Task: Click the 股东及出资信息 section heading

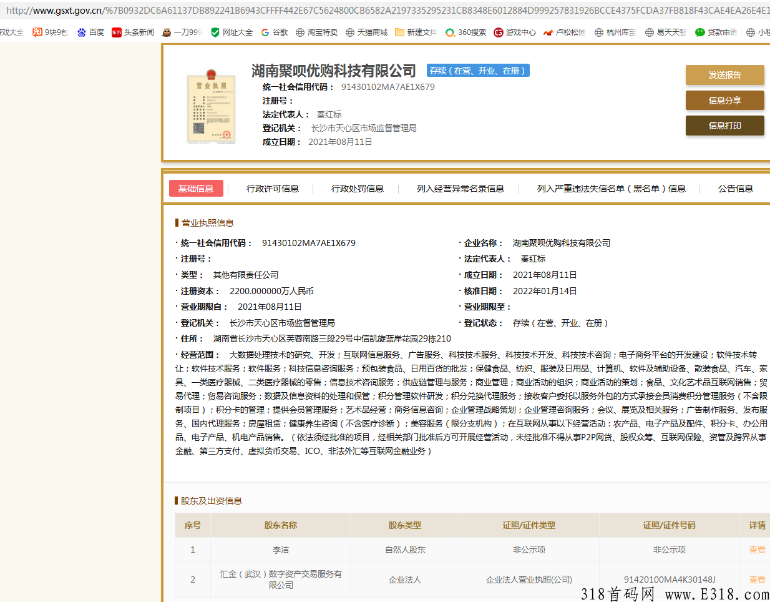Action: click(x=211, y=501)
